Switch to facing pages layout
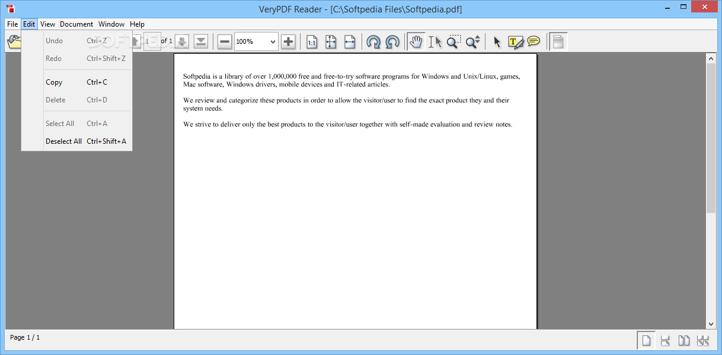Viewport: 722px width, 355px height. (x=684, y=340)
